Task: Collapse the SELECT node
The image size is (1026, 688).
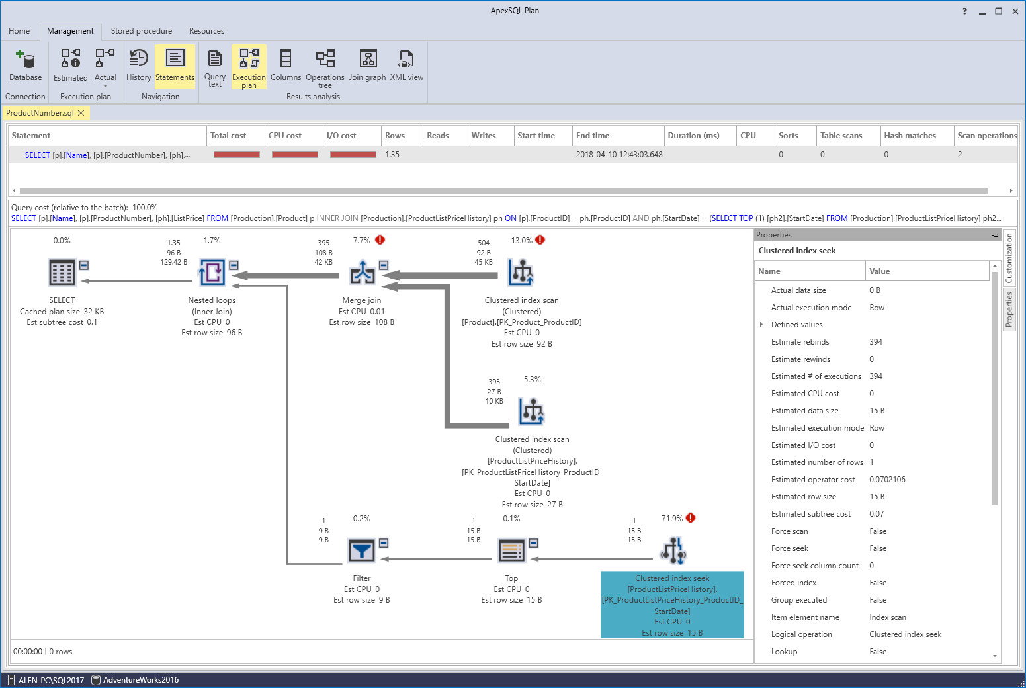Action: click(x=84, y=265)
